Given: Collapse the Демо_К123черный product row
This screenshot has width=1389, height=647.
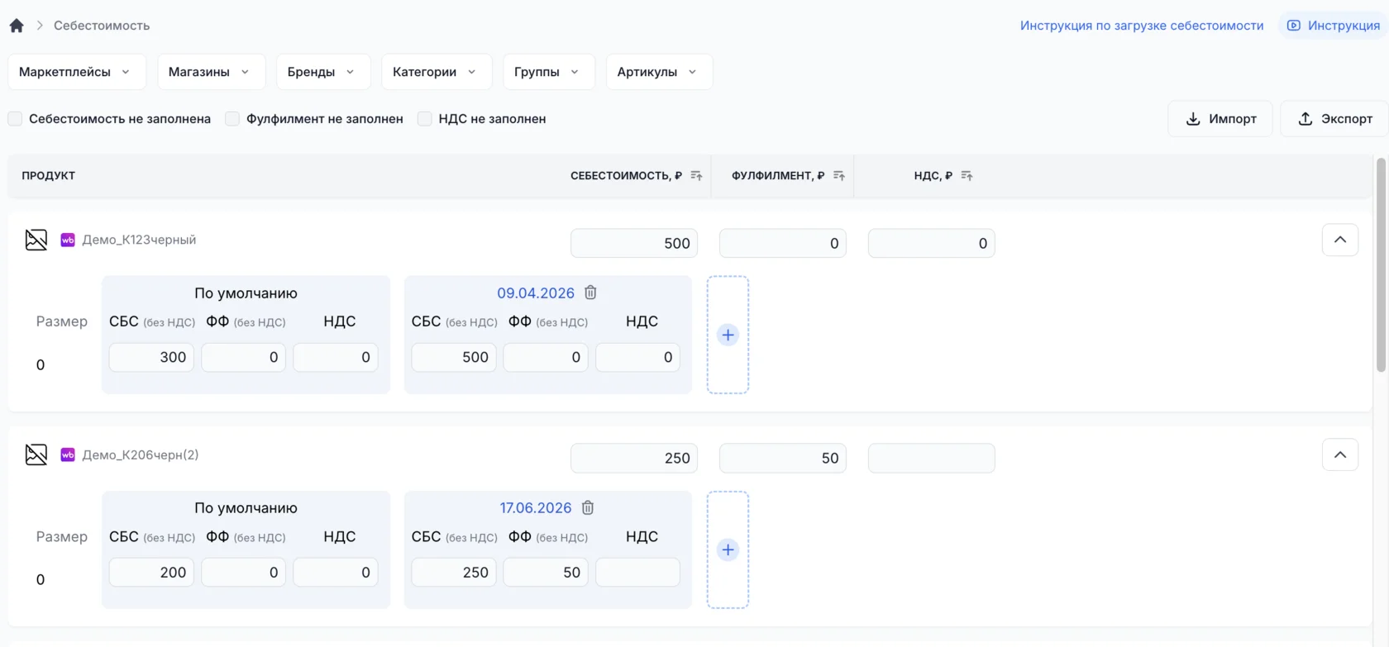Looking at the screenshot, I should point(1340,240).
